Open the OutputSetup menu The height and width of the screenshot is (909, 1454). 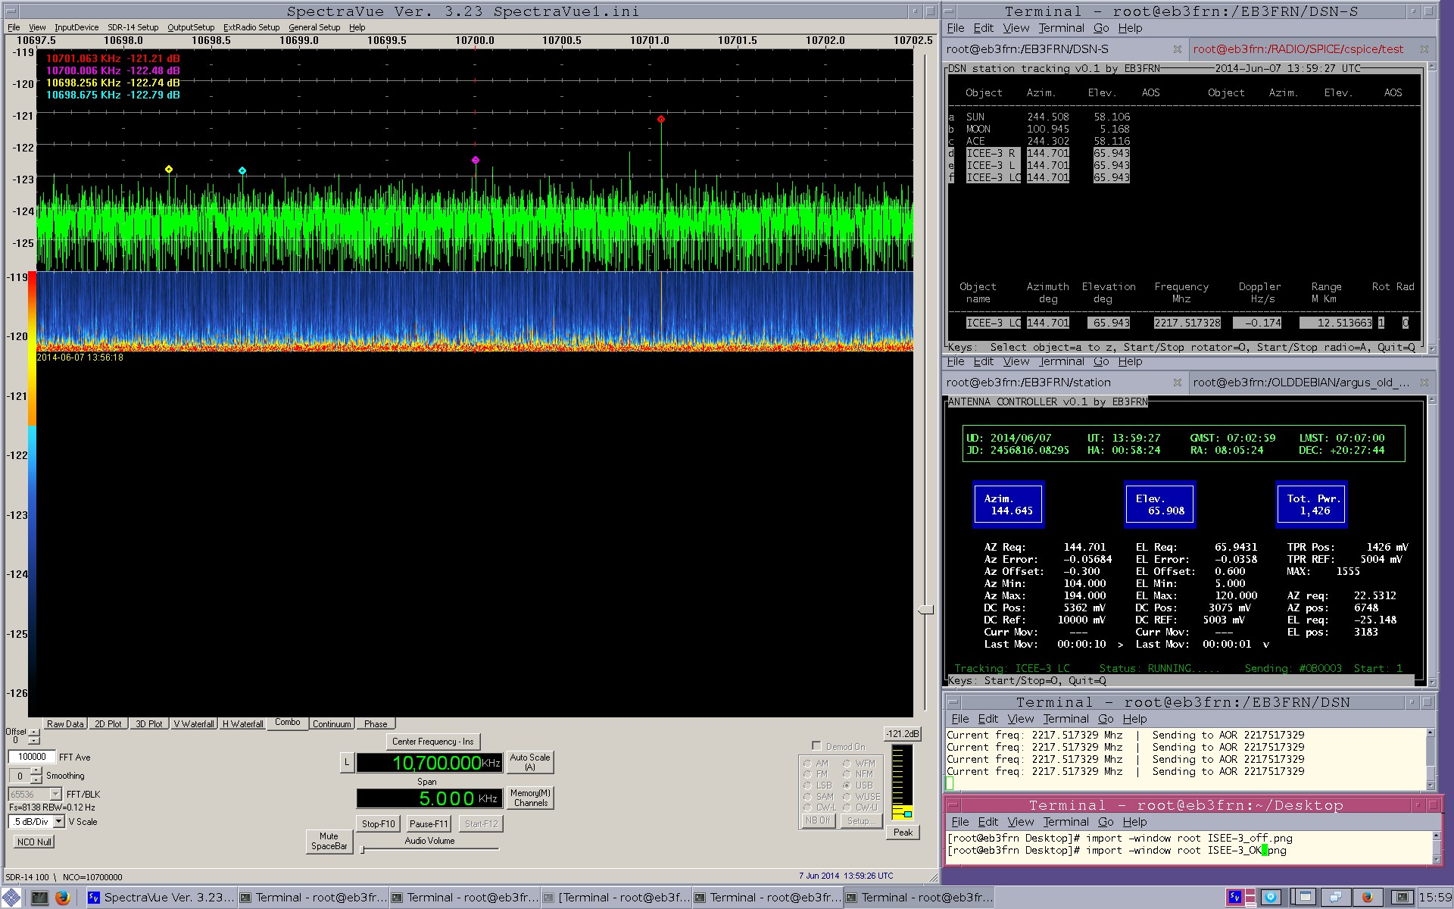click(x=191, y=27)
